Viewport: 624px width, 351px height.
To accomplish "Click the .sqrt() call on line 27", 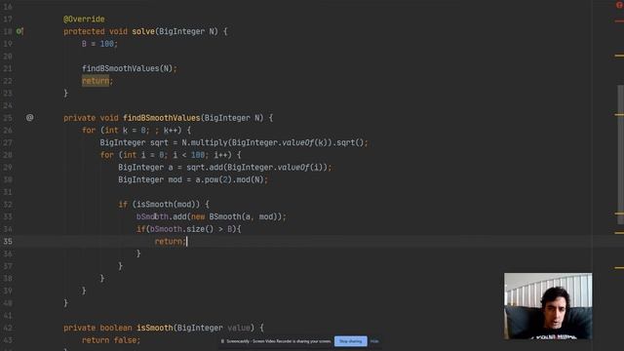I will (x=349, y=142).
